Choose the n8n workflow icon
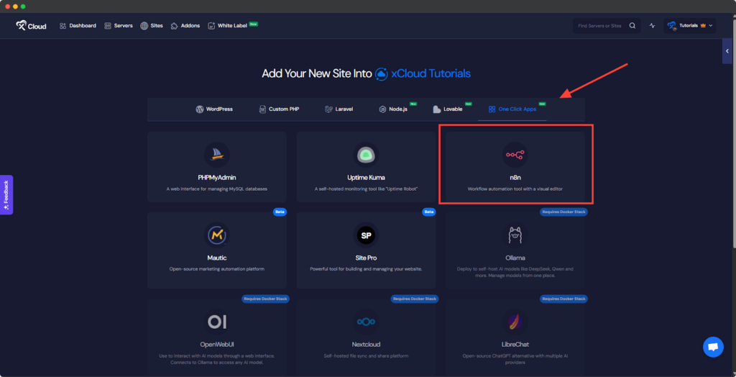The image size is (736, 377). coord(515,155)
